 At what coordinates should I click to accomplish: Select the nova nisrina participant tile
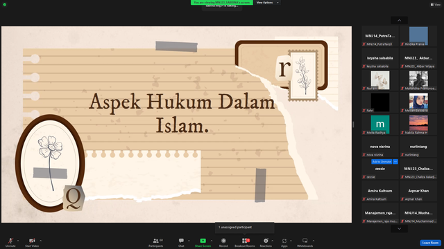click(380, 147)
